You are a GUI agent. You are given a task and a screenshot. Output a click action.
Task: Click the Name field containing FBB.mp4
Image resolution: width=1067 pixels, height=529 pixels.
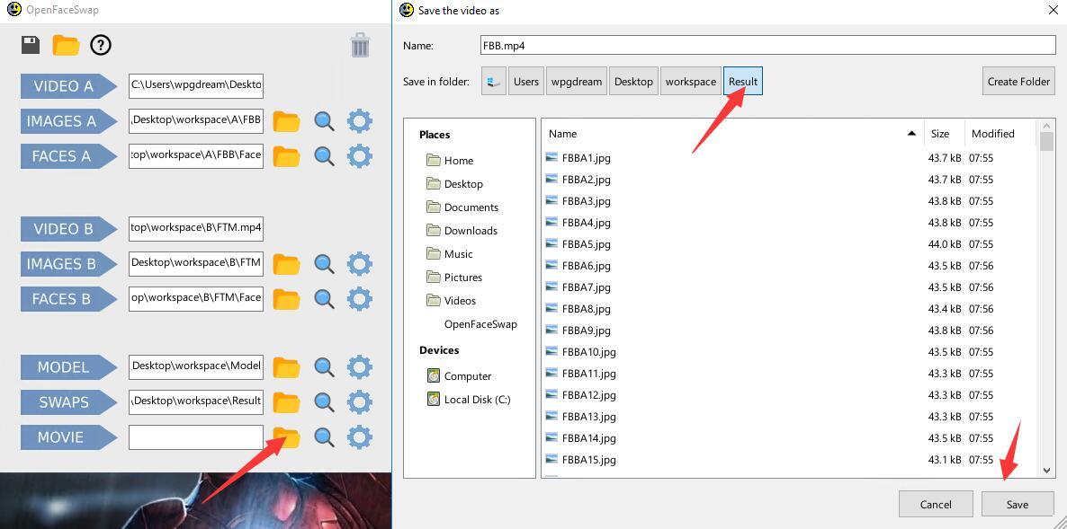(767, 46)
